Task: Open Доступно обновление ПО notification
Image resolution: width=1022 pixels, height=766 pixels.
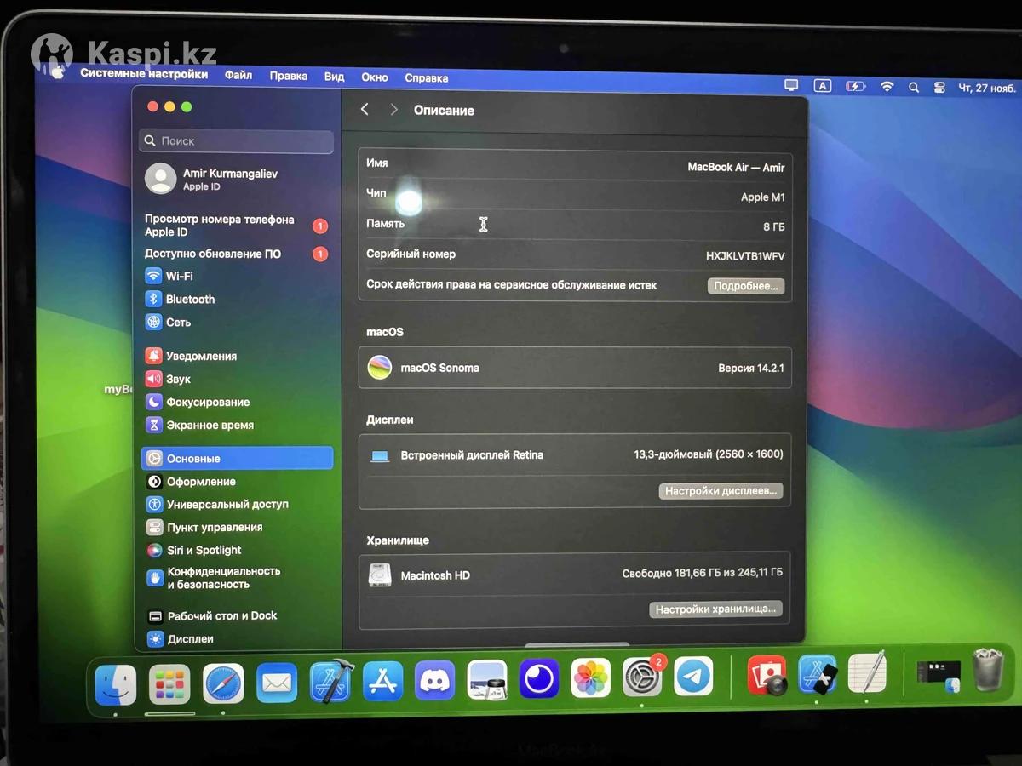Action: pyautogui.click(x=213, y=254)
